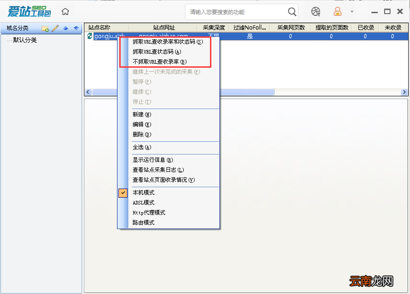The width and height of the screenshot is (410, 294).
Task: Expand the account dropdown arrow
Action: coord(352,11)
